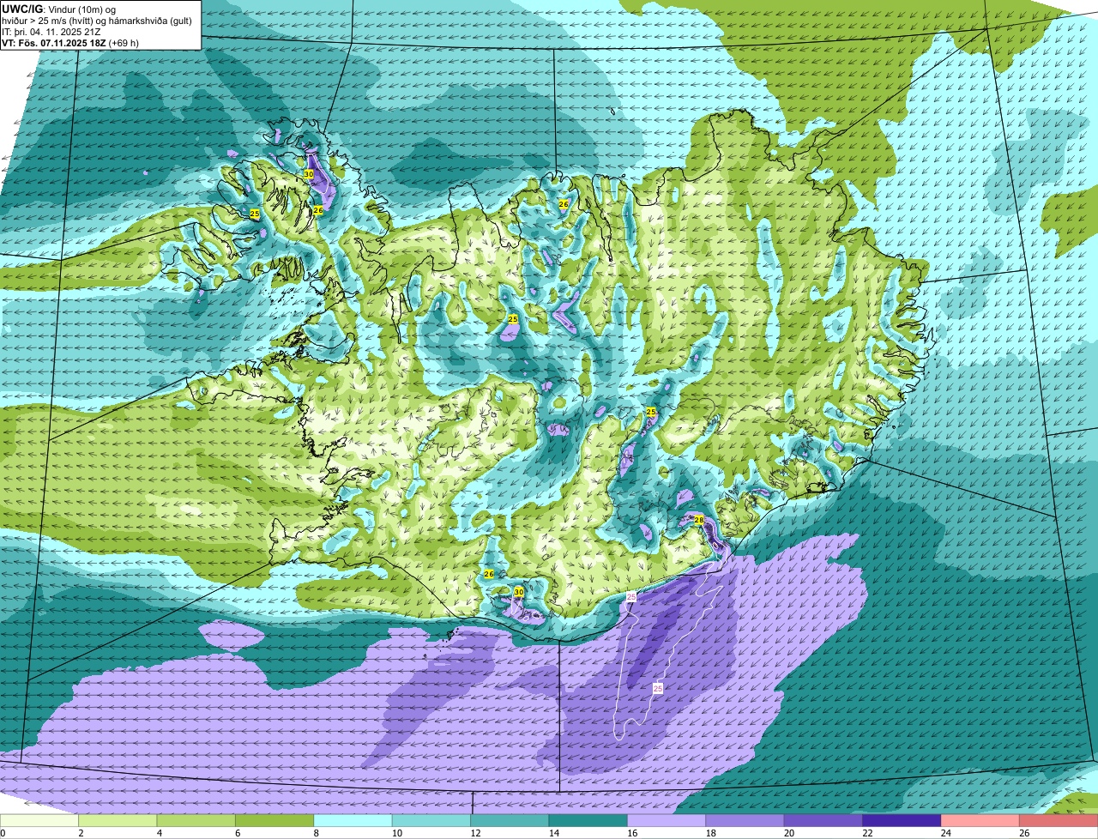Click the title line 'UWC/IG: Vindur (10m) og'
Image resolution: width=1098 pixels, height=839 pixels.
click(x=59, y=8)
